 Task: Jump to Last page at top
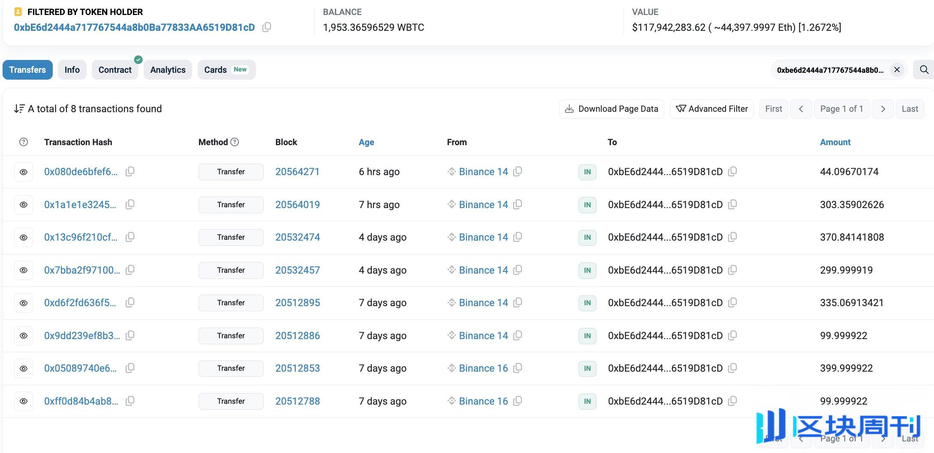point(910,109)
